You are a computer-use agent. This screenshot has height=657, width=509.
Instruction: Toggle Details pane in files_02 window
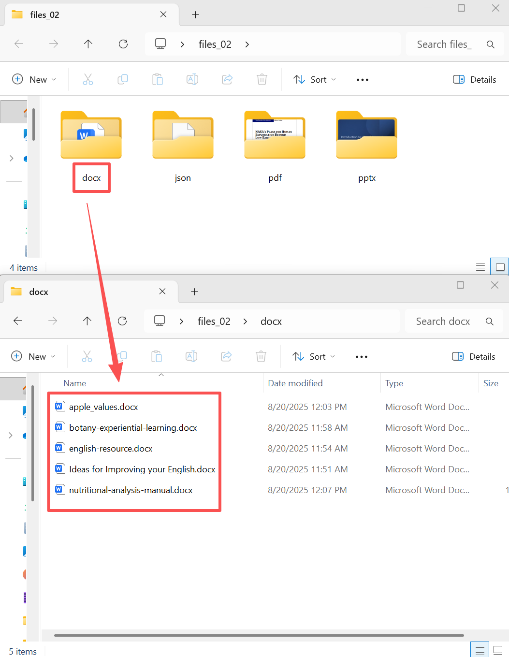click(x=474, y=79)
